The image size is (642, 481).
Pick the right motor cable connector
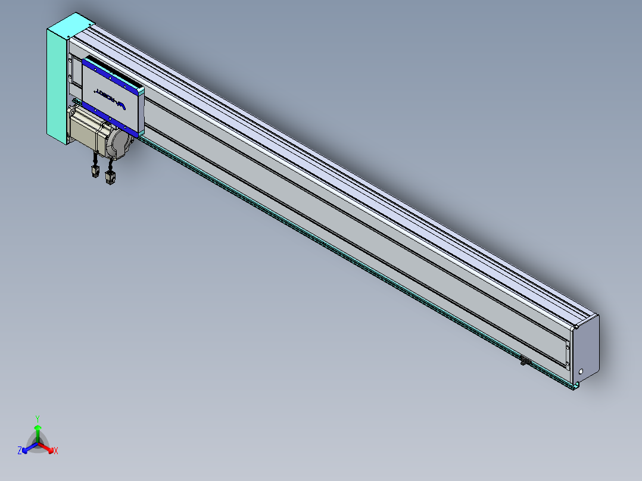(x=110, y=177)
